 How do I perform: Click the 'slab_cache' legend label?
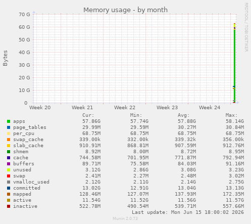[28, 146]
